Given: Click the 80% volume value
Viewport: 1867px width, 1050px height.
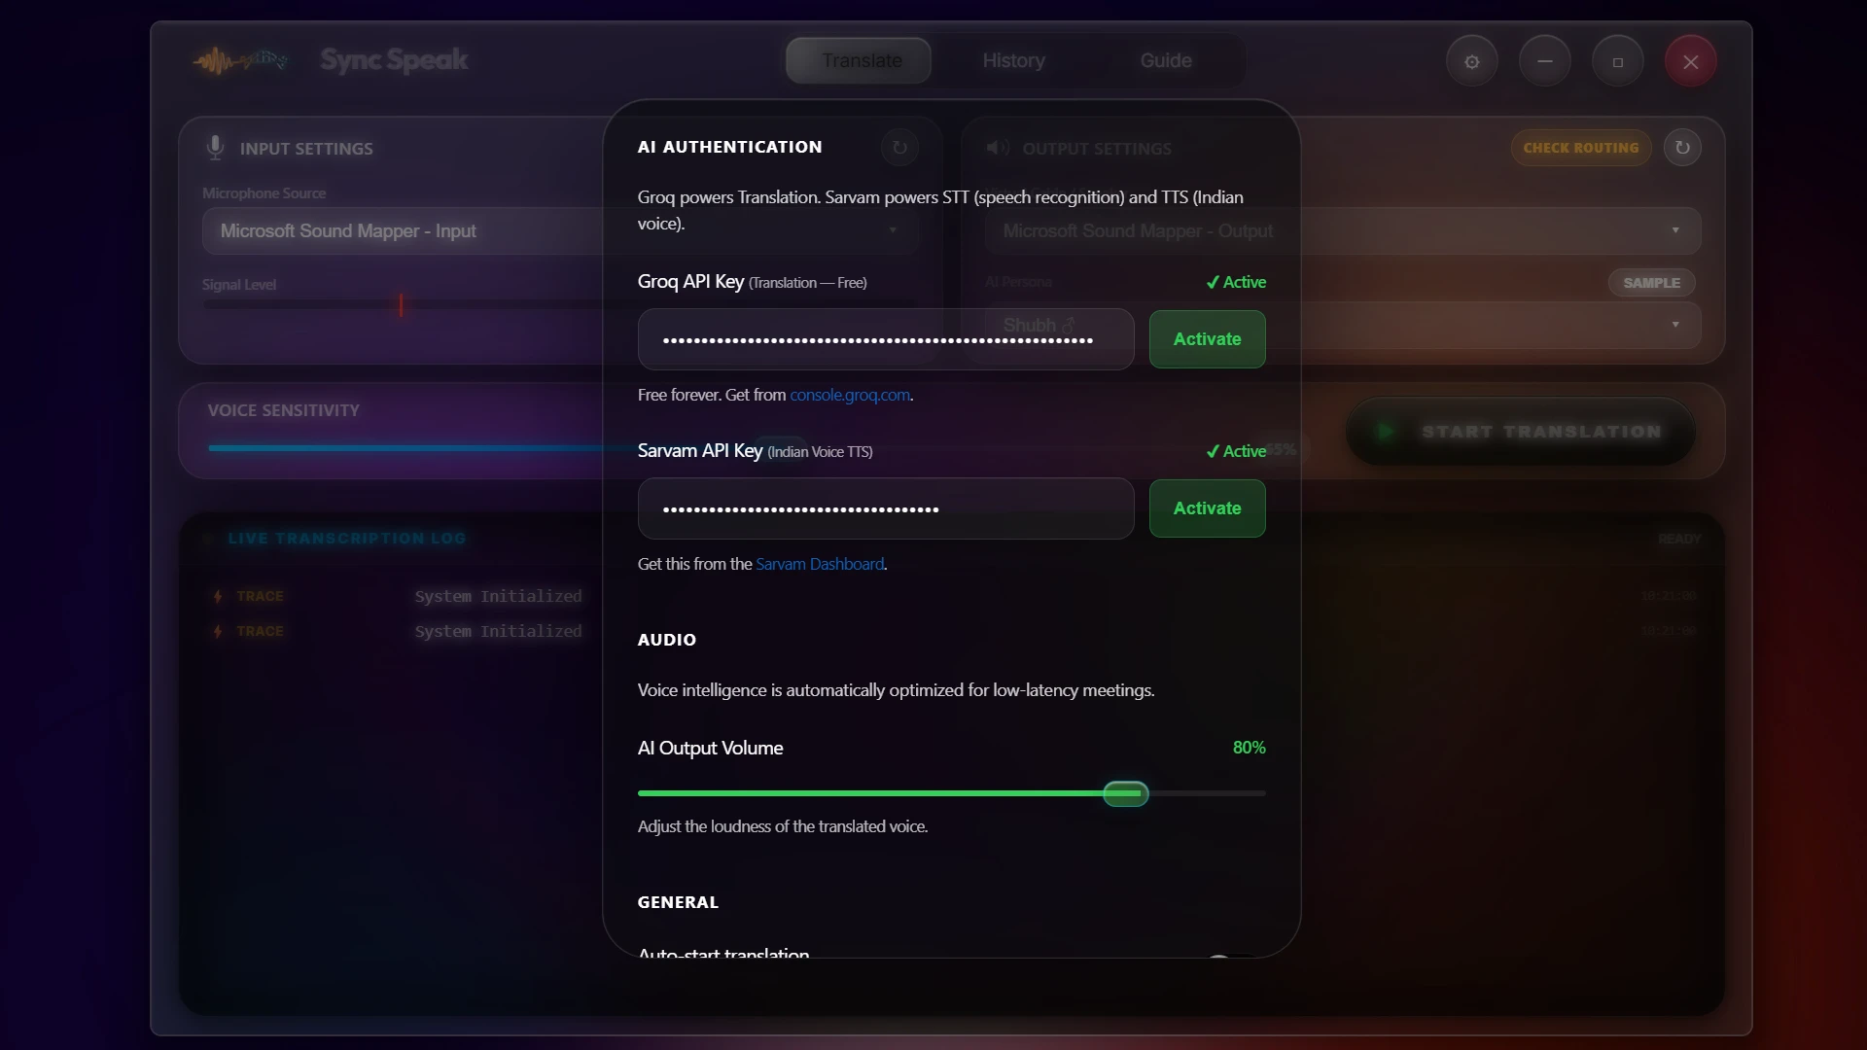Looking at the screenshot, I should (1249, 748).
